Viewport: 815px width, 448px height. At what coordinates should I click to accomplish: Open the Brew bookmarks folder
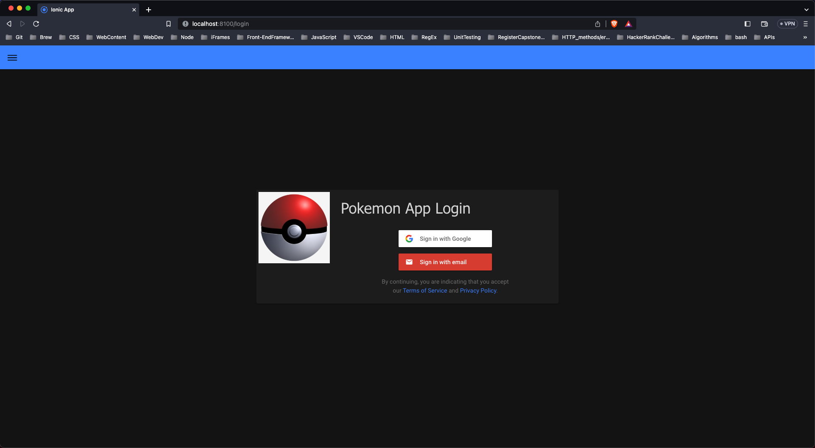[41, 37]
